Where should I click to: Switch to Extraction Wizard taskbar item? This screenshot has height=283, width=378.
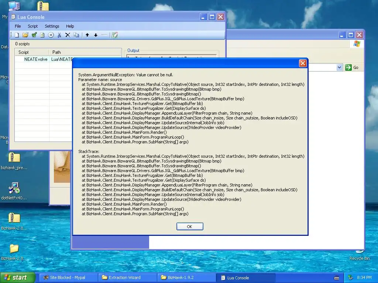coord(128,277)
